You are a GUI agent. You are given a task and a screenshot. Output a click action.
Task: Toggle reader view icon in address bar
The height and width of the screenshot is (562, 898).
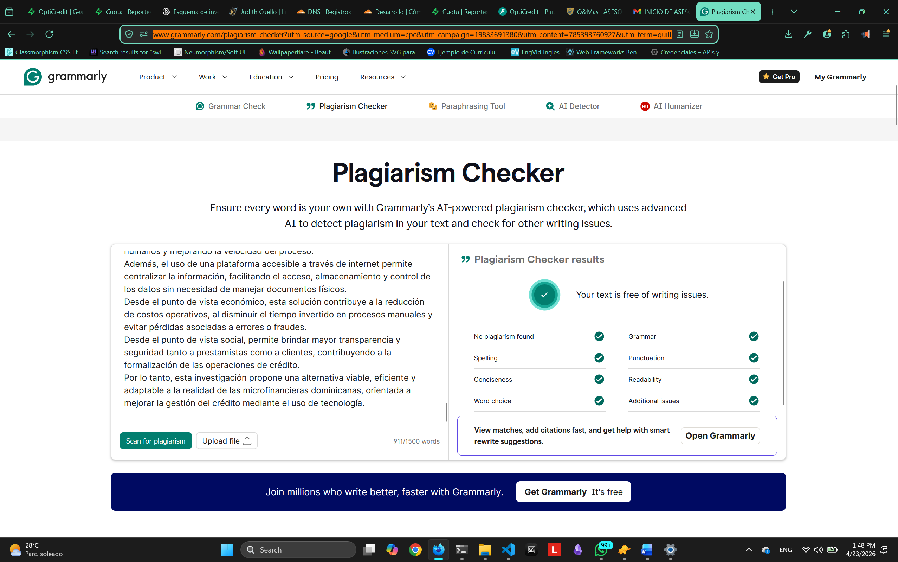[x=680, y=34]
